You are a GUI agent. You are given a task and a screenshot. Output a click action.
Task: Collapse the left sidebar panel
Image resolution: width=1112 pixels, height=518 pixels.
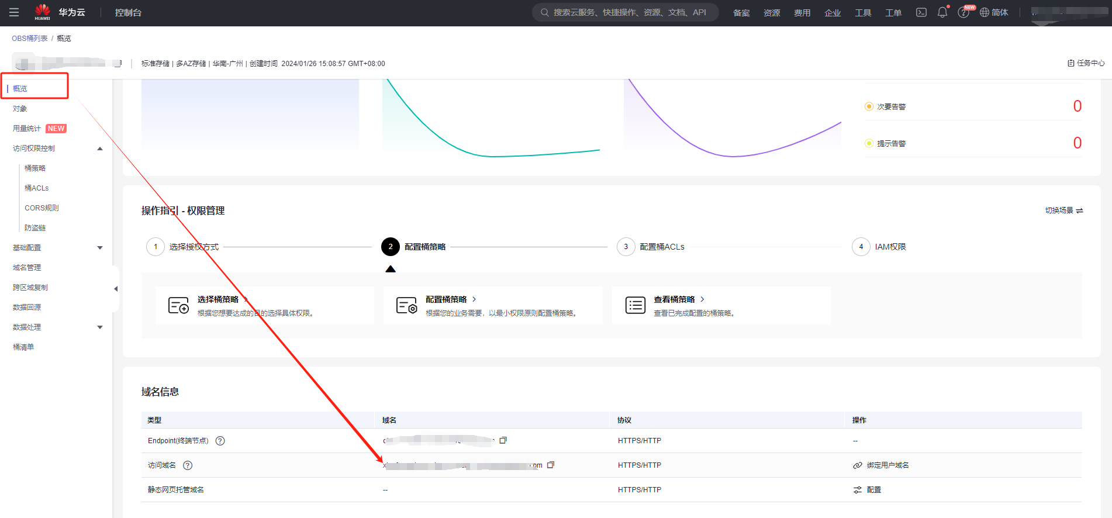[x=116, y=288]
